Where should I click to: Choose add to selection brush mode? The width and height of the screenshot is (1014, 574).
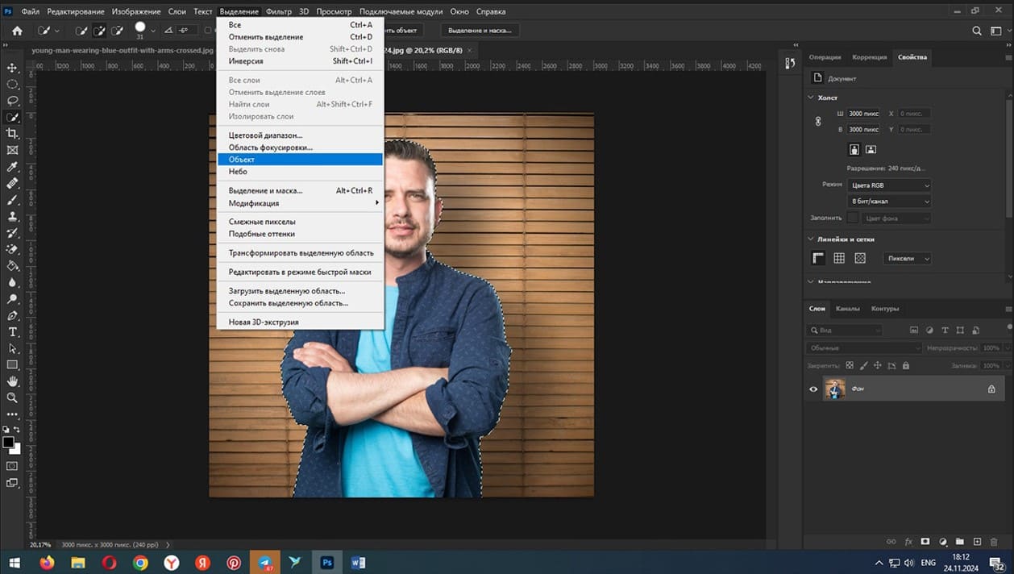click(x=99, y=31)
